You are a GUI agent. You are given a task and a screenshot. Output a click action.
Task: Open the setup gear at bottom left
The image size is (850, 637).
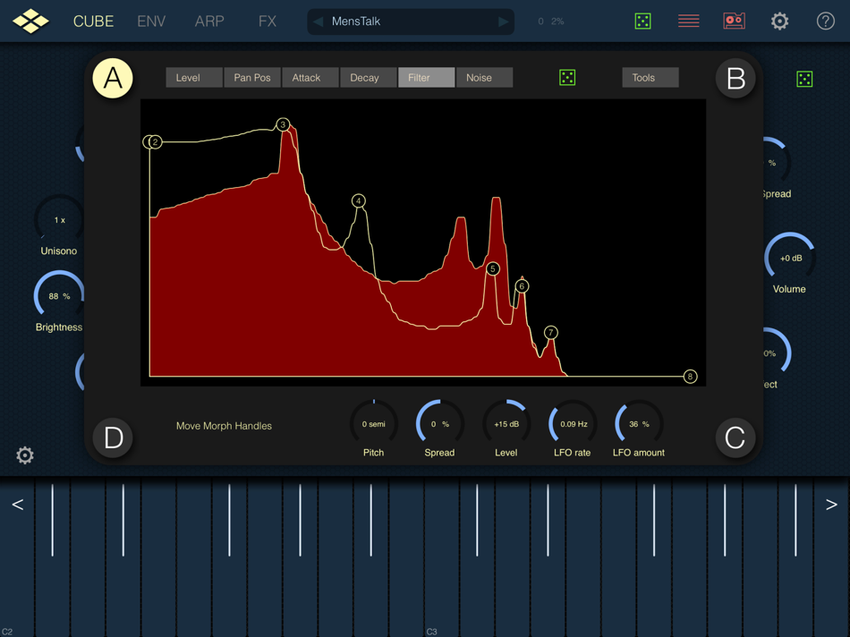point(24,455)
